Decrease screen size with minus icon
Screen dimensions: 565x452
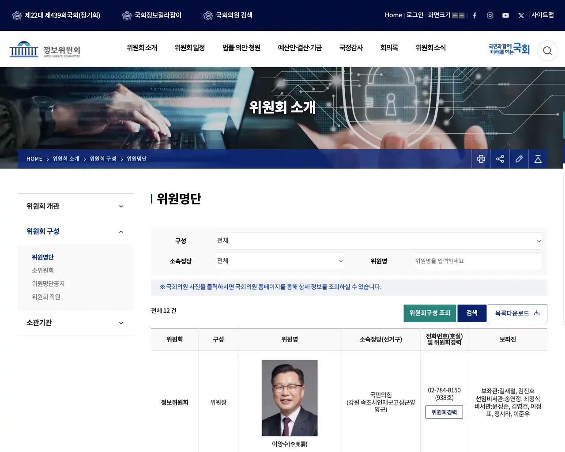462,15
